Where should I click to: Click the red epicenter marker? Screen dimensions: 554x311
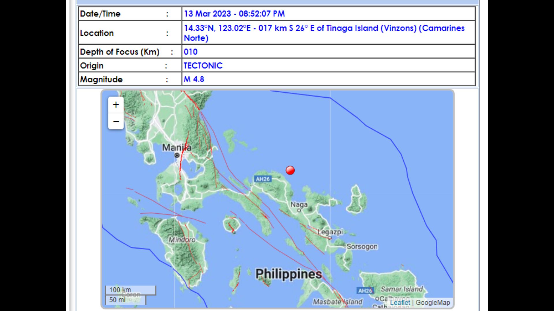tap(290, 170)
